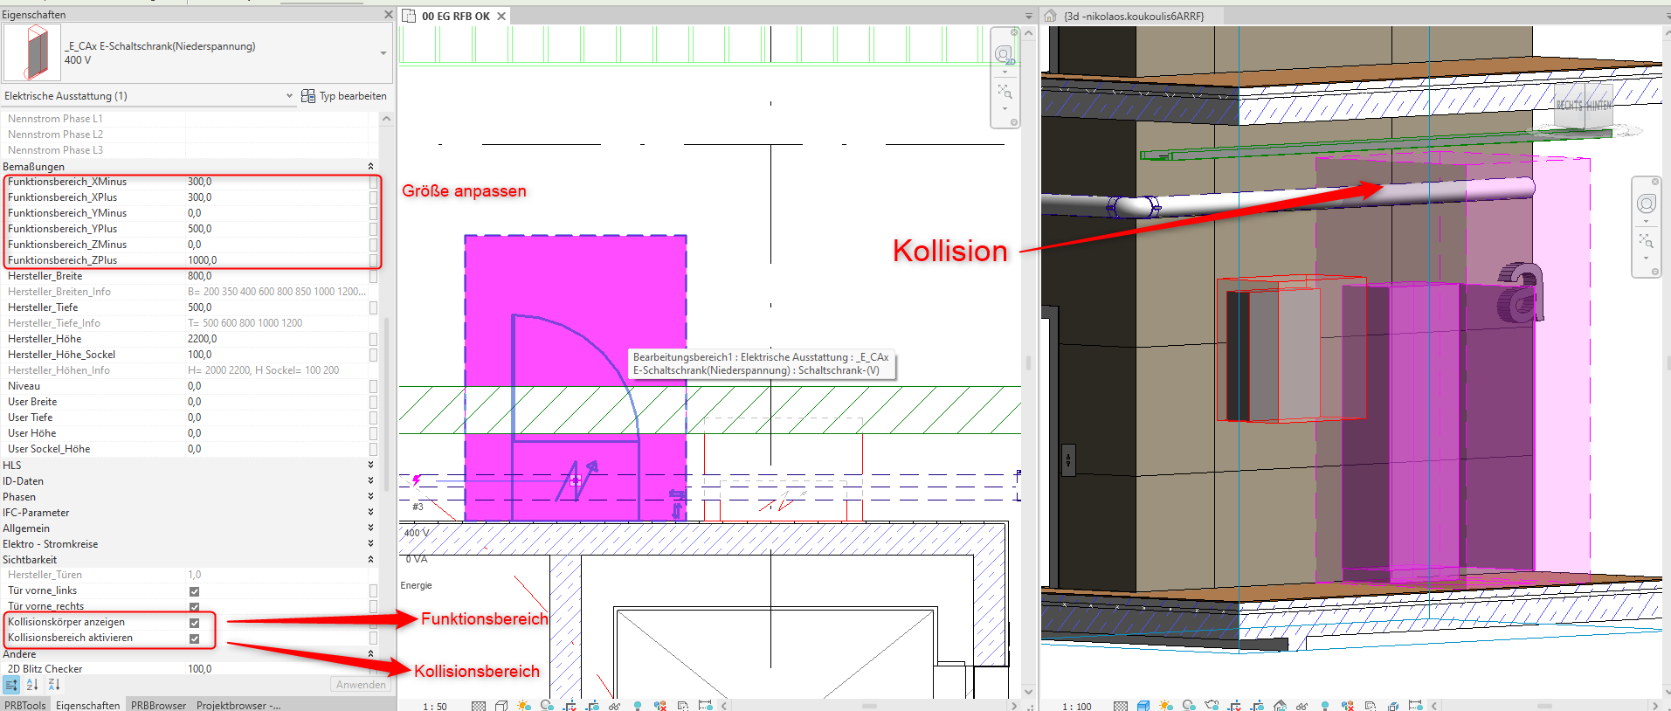Click the sort Z to A icon
This screenshot has width=1671, height=711.
click(53, 685)
